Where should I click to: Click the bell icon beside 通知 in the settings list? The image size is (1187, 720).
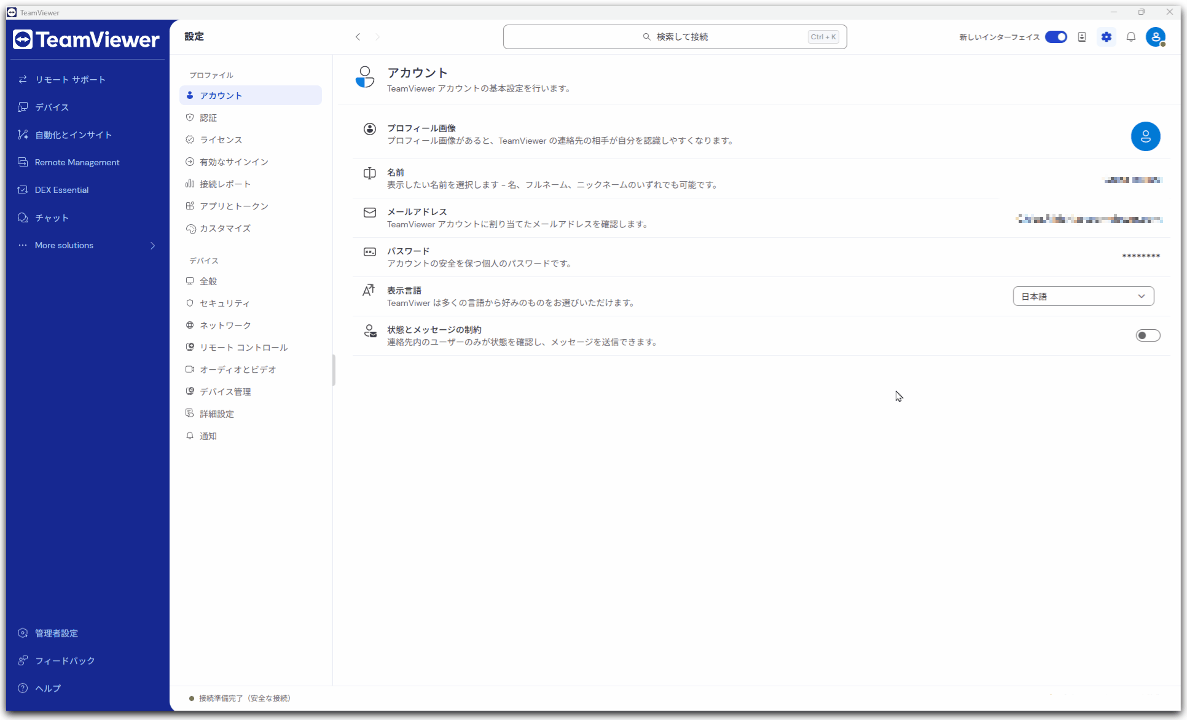[x=190, y=436]
